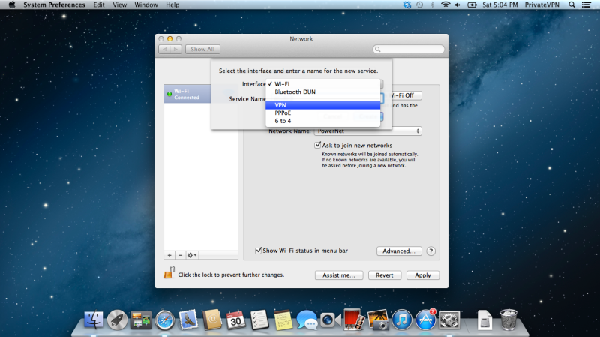Image resolution: width=600 pixels, height=337 pixels.
Task: Click the Advanced... button
Action: (x=399, y=251)
